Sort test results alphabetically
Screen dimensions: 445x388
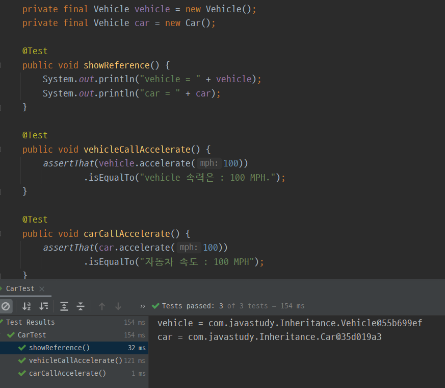point(26,306)
